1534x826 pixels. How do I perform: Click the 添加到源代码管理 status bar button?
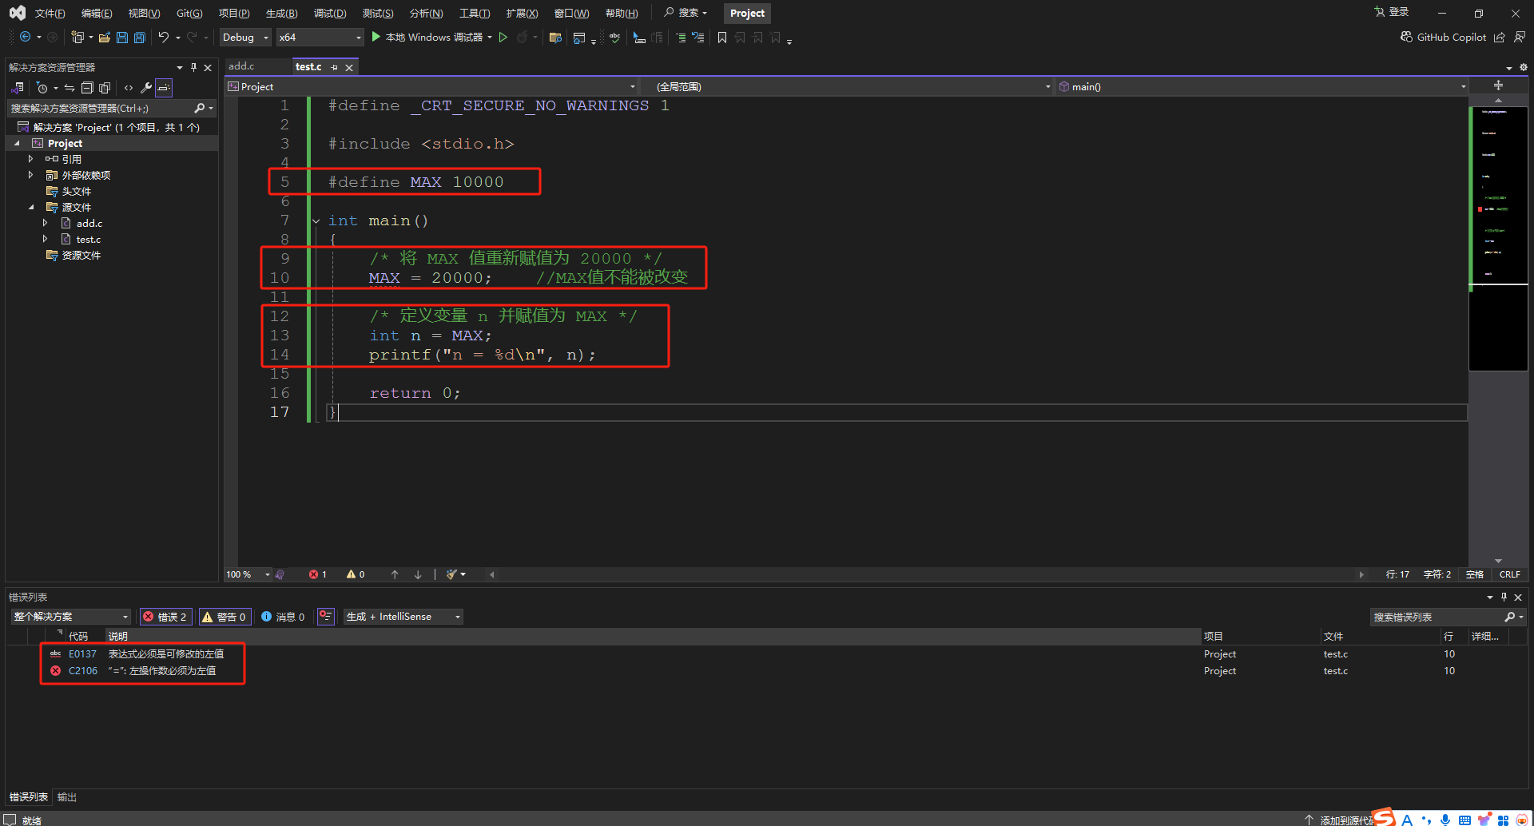point(1339,820)
